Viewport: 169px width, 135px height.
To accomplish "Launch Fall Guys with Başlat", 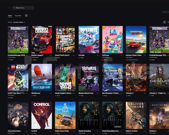I will tap(105, 60).
